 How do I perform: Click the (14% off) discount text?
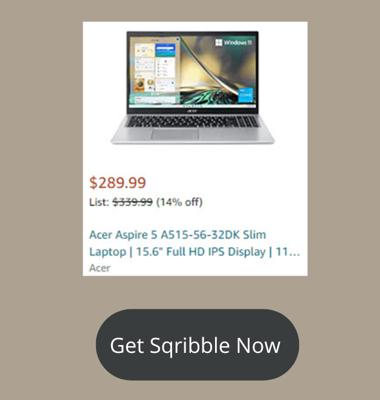tap(179, 202)
